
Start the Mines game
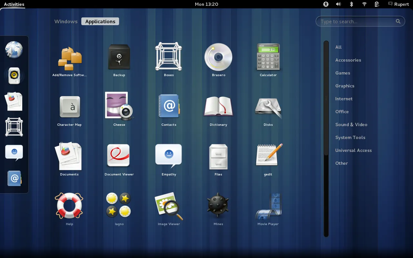coord(218,205)
